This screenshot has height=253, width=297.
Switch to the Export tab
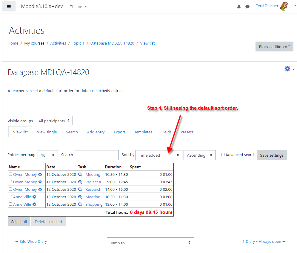click(119, 132)
